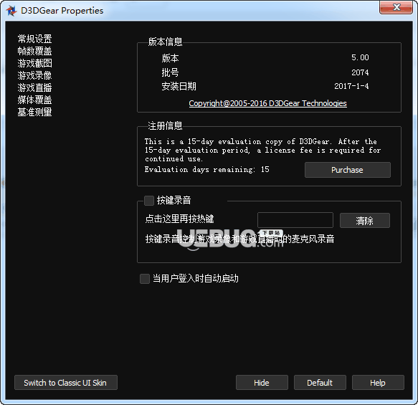The image size is (418, 405).
Task: Open the 帧数覆盖 section
Action: tap(34, 51)
